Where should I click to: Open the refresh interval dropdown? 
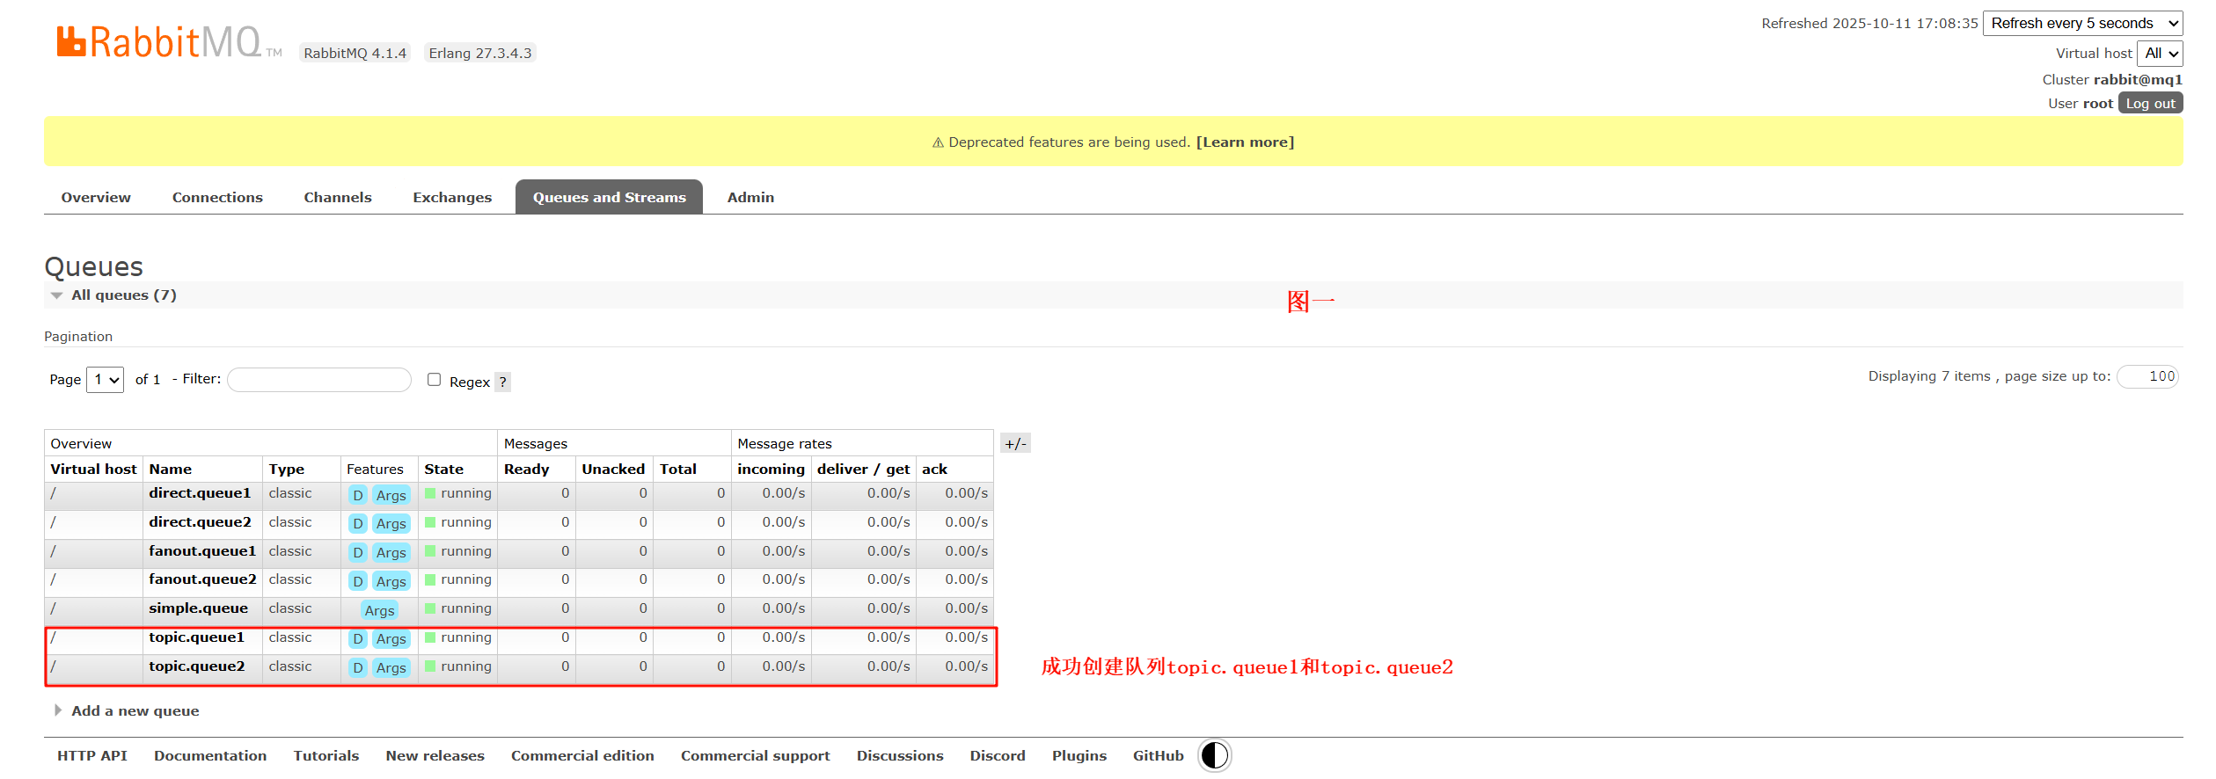(2082, 24)
